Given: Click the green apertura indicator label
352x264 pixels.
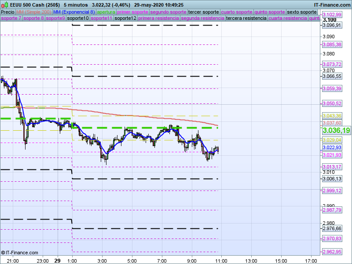Looking at the screenshot, I should (106, 12).
